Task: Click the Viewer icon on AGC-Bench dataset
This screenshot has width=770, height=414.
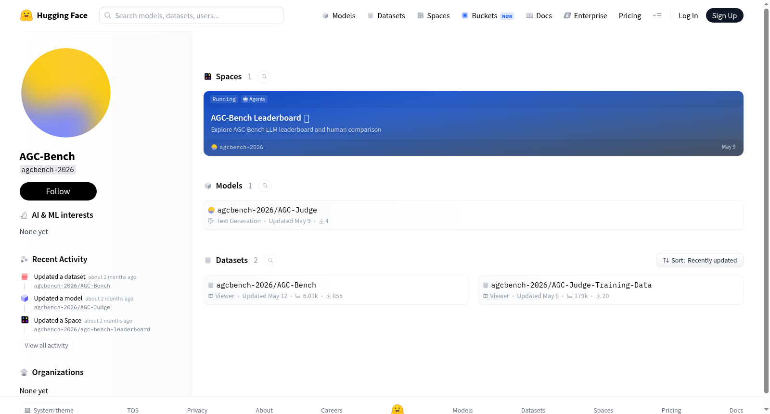Action: coord(211,296)
